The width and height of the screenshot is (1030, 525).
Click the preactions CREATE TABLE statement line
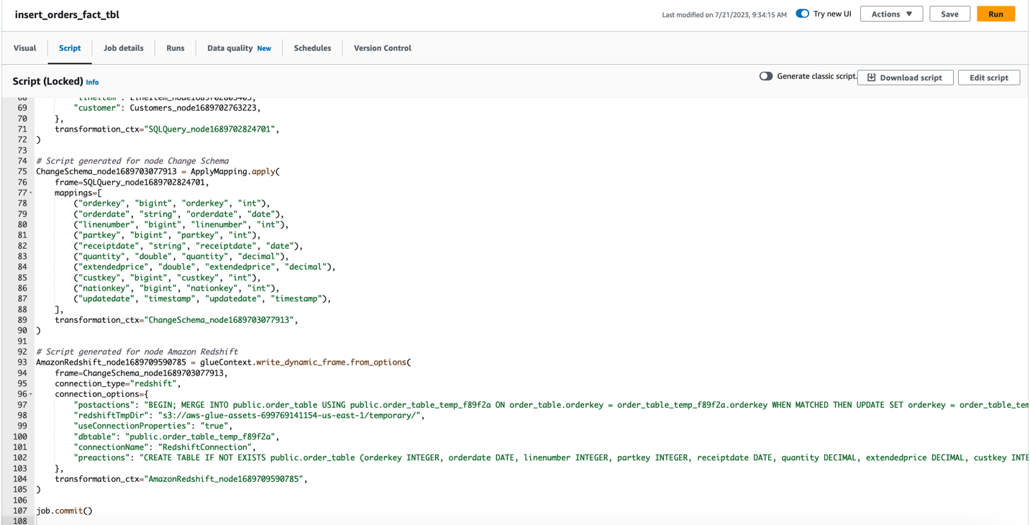pos(551,457)
